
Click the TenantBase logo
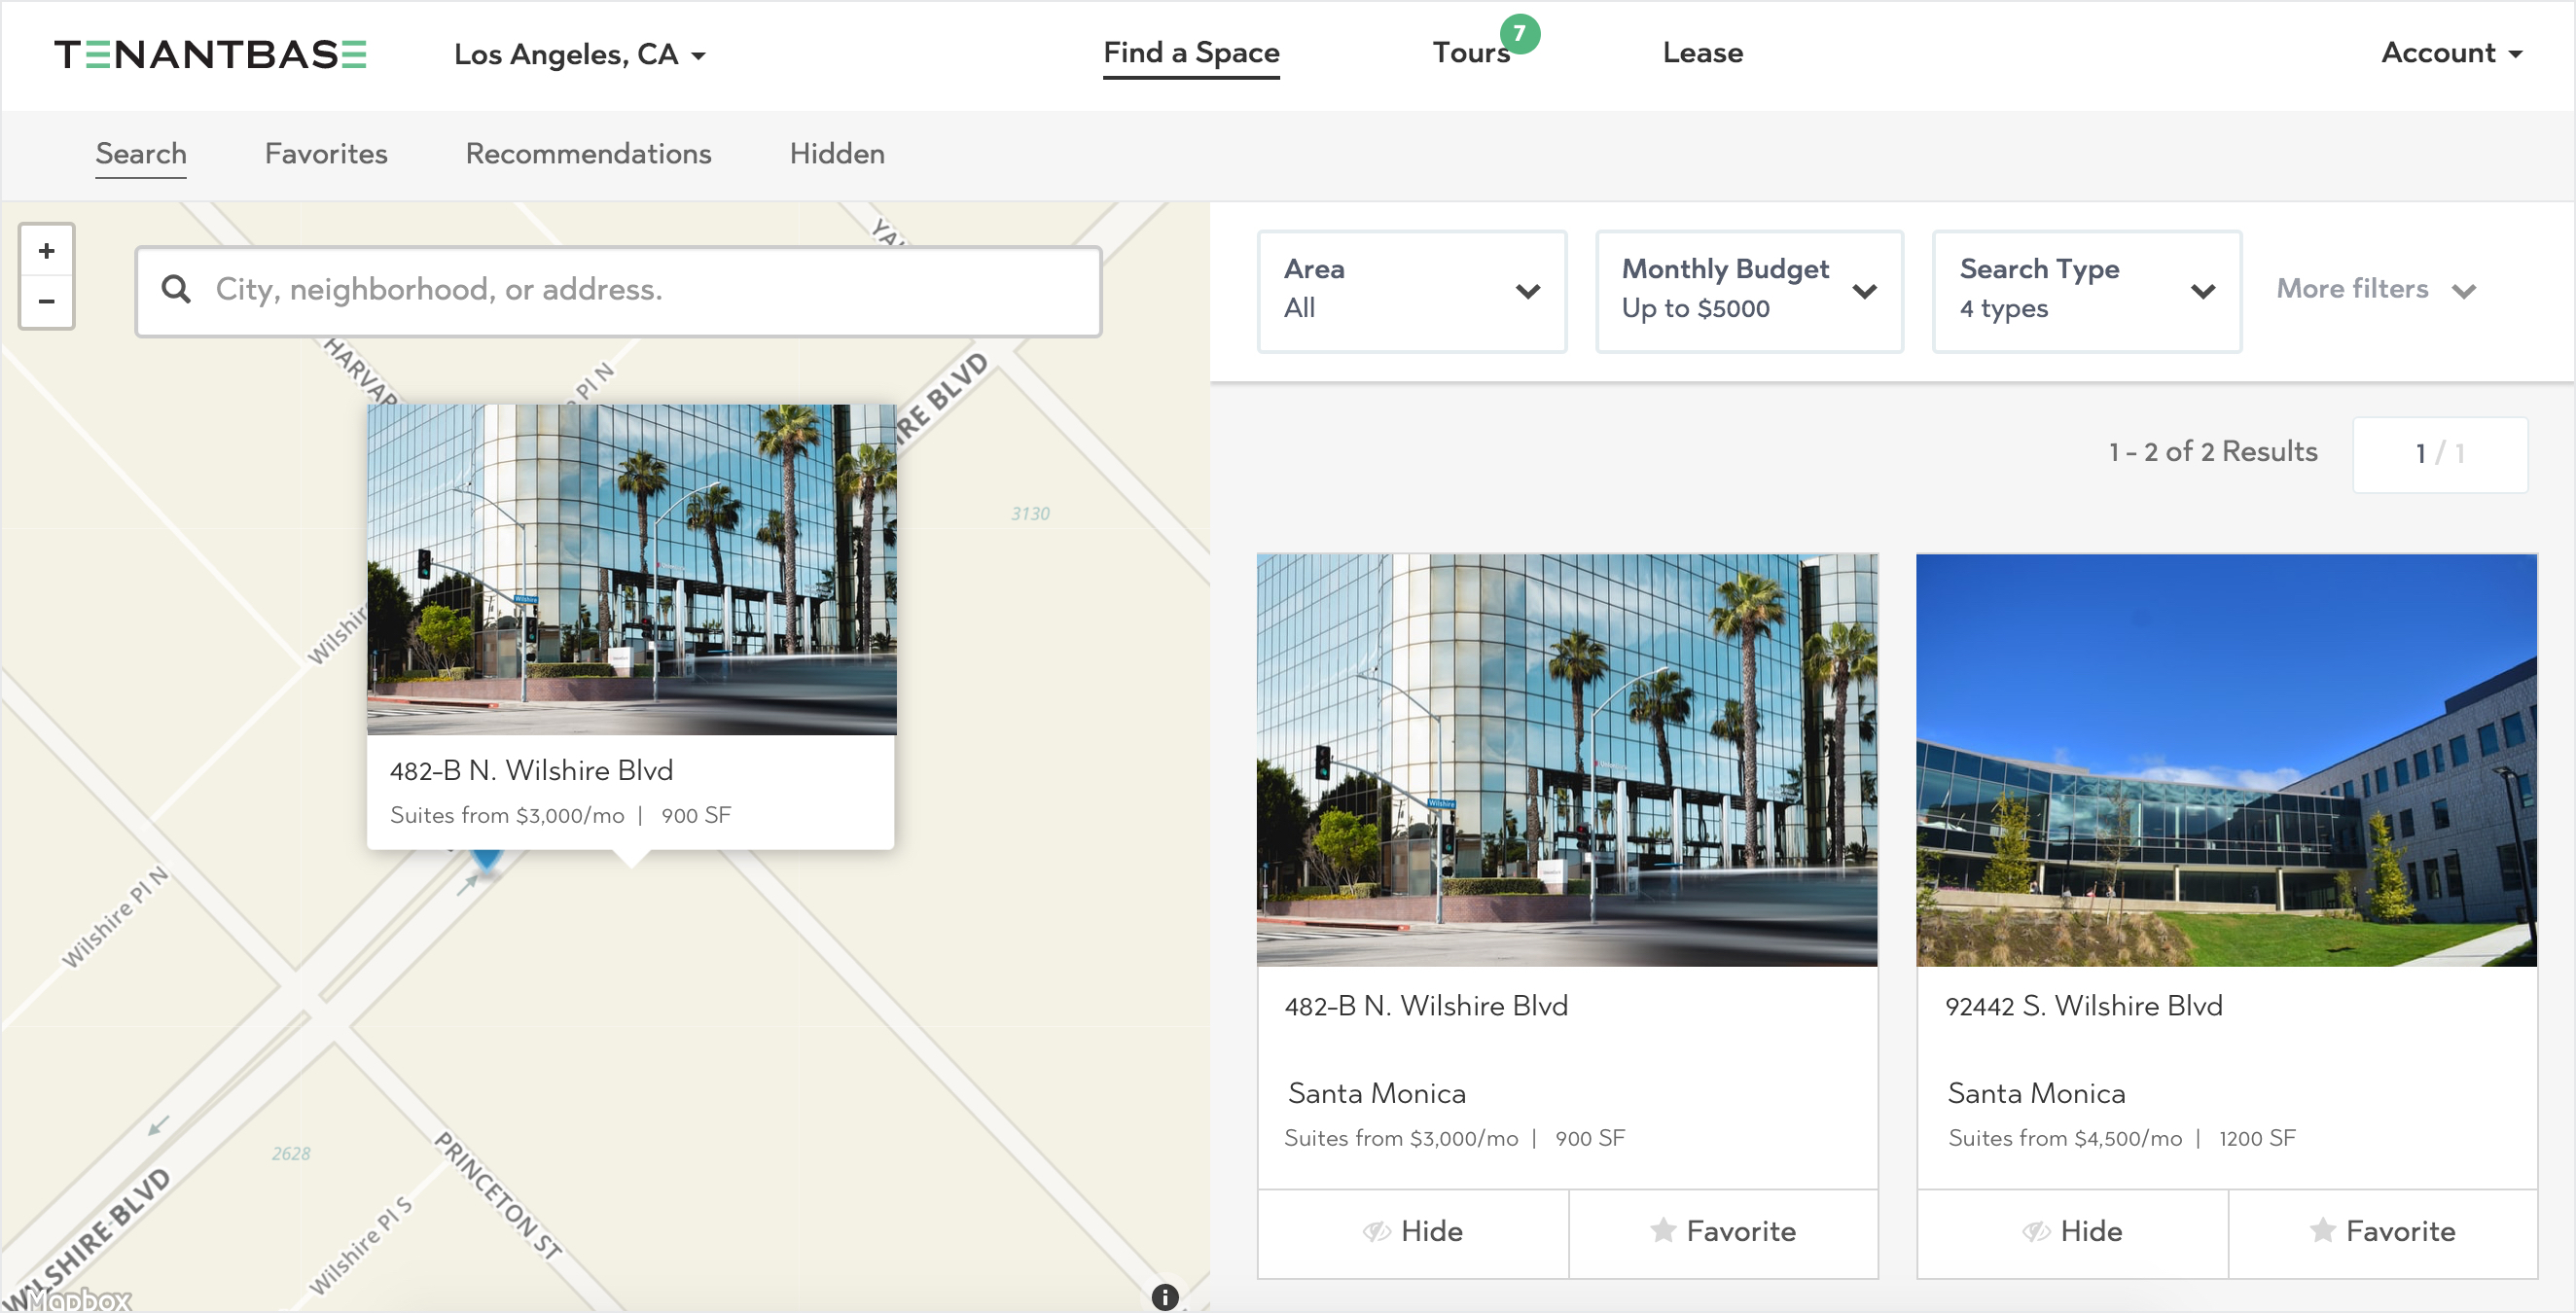[210, 54]
